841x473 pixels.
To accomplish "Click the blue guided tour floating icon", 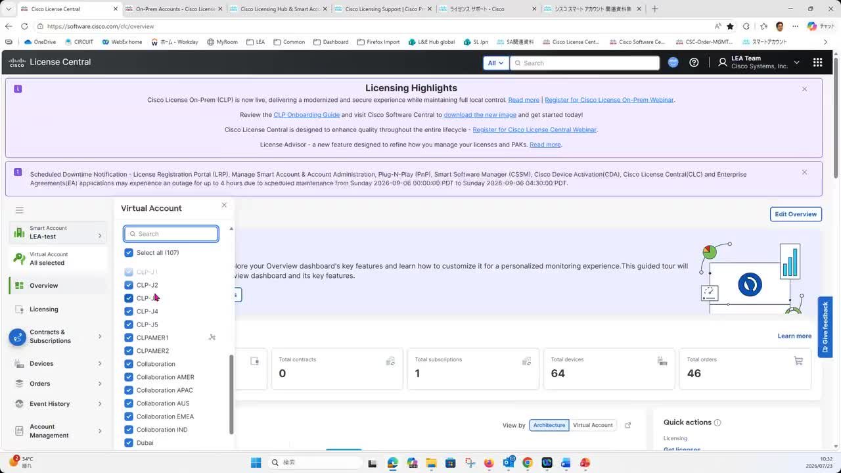I will [x=17, y=337].
